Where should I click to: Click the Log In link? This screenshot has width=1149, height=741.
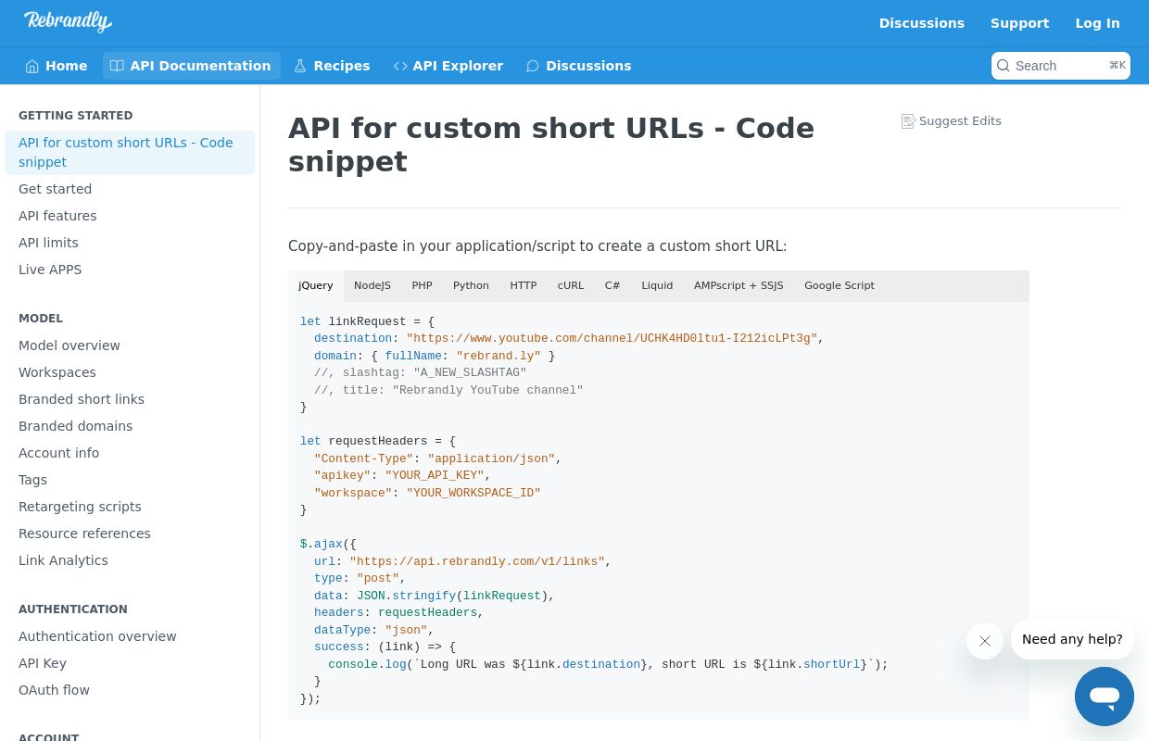(1098, 23)
